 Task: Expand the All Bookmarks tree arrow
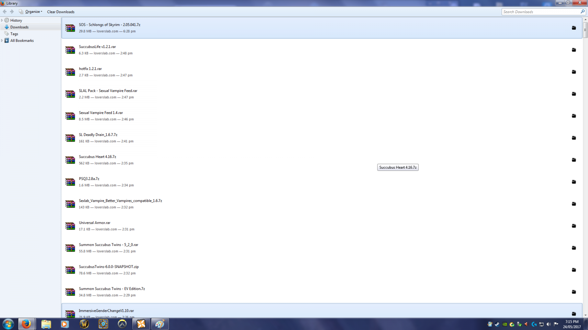click(2, 41)
